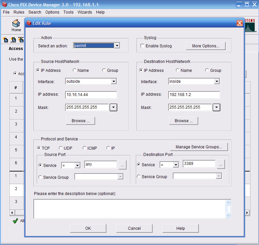Open the Tools menu
The image size is (259, 245).
pyautogui.click(x=68, y=12)
